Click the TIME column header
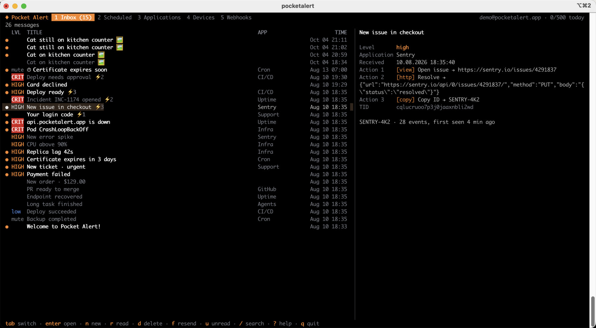This screenshot has width=596, height=328. click(341, 32)
